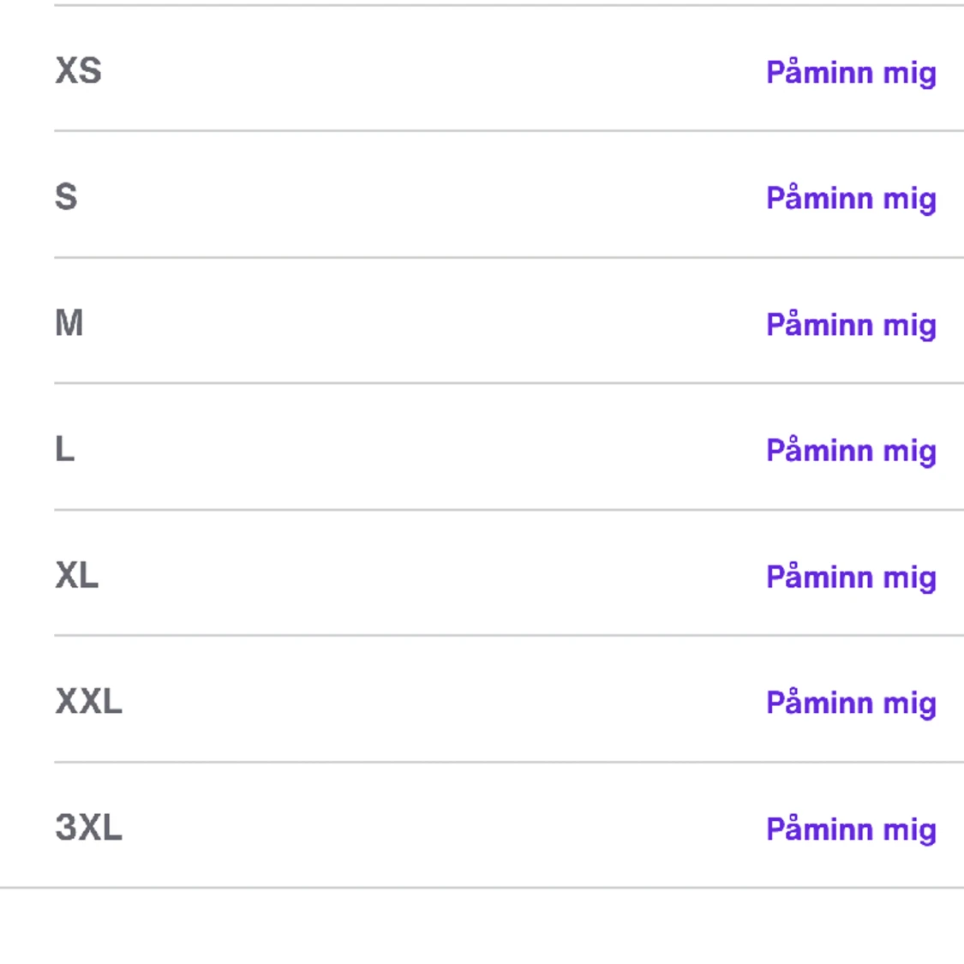This screenshot has width=964, height=964.
Task: Request a restock reminder for size M
Action: click(x=850, y=326)
